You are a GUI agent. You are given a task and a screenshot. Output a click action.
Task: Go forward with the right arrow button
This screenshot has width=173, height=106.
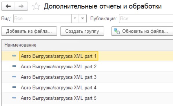[21, 6]
